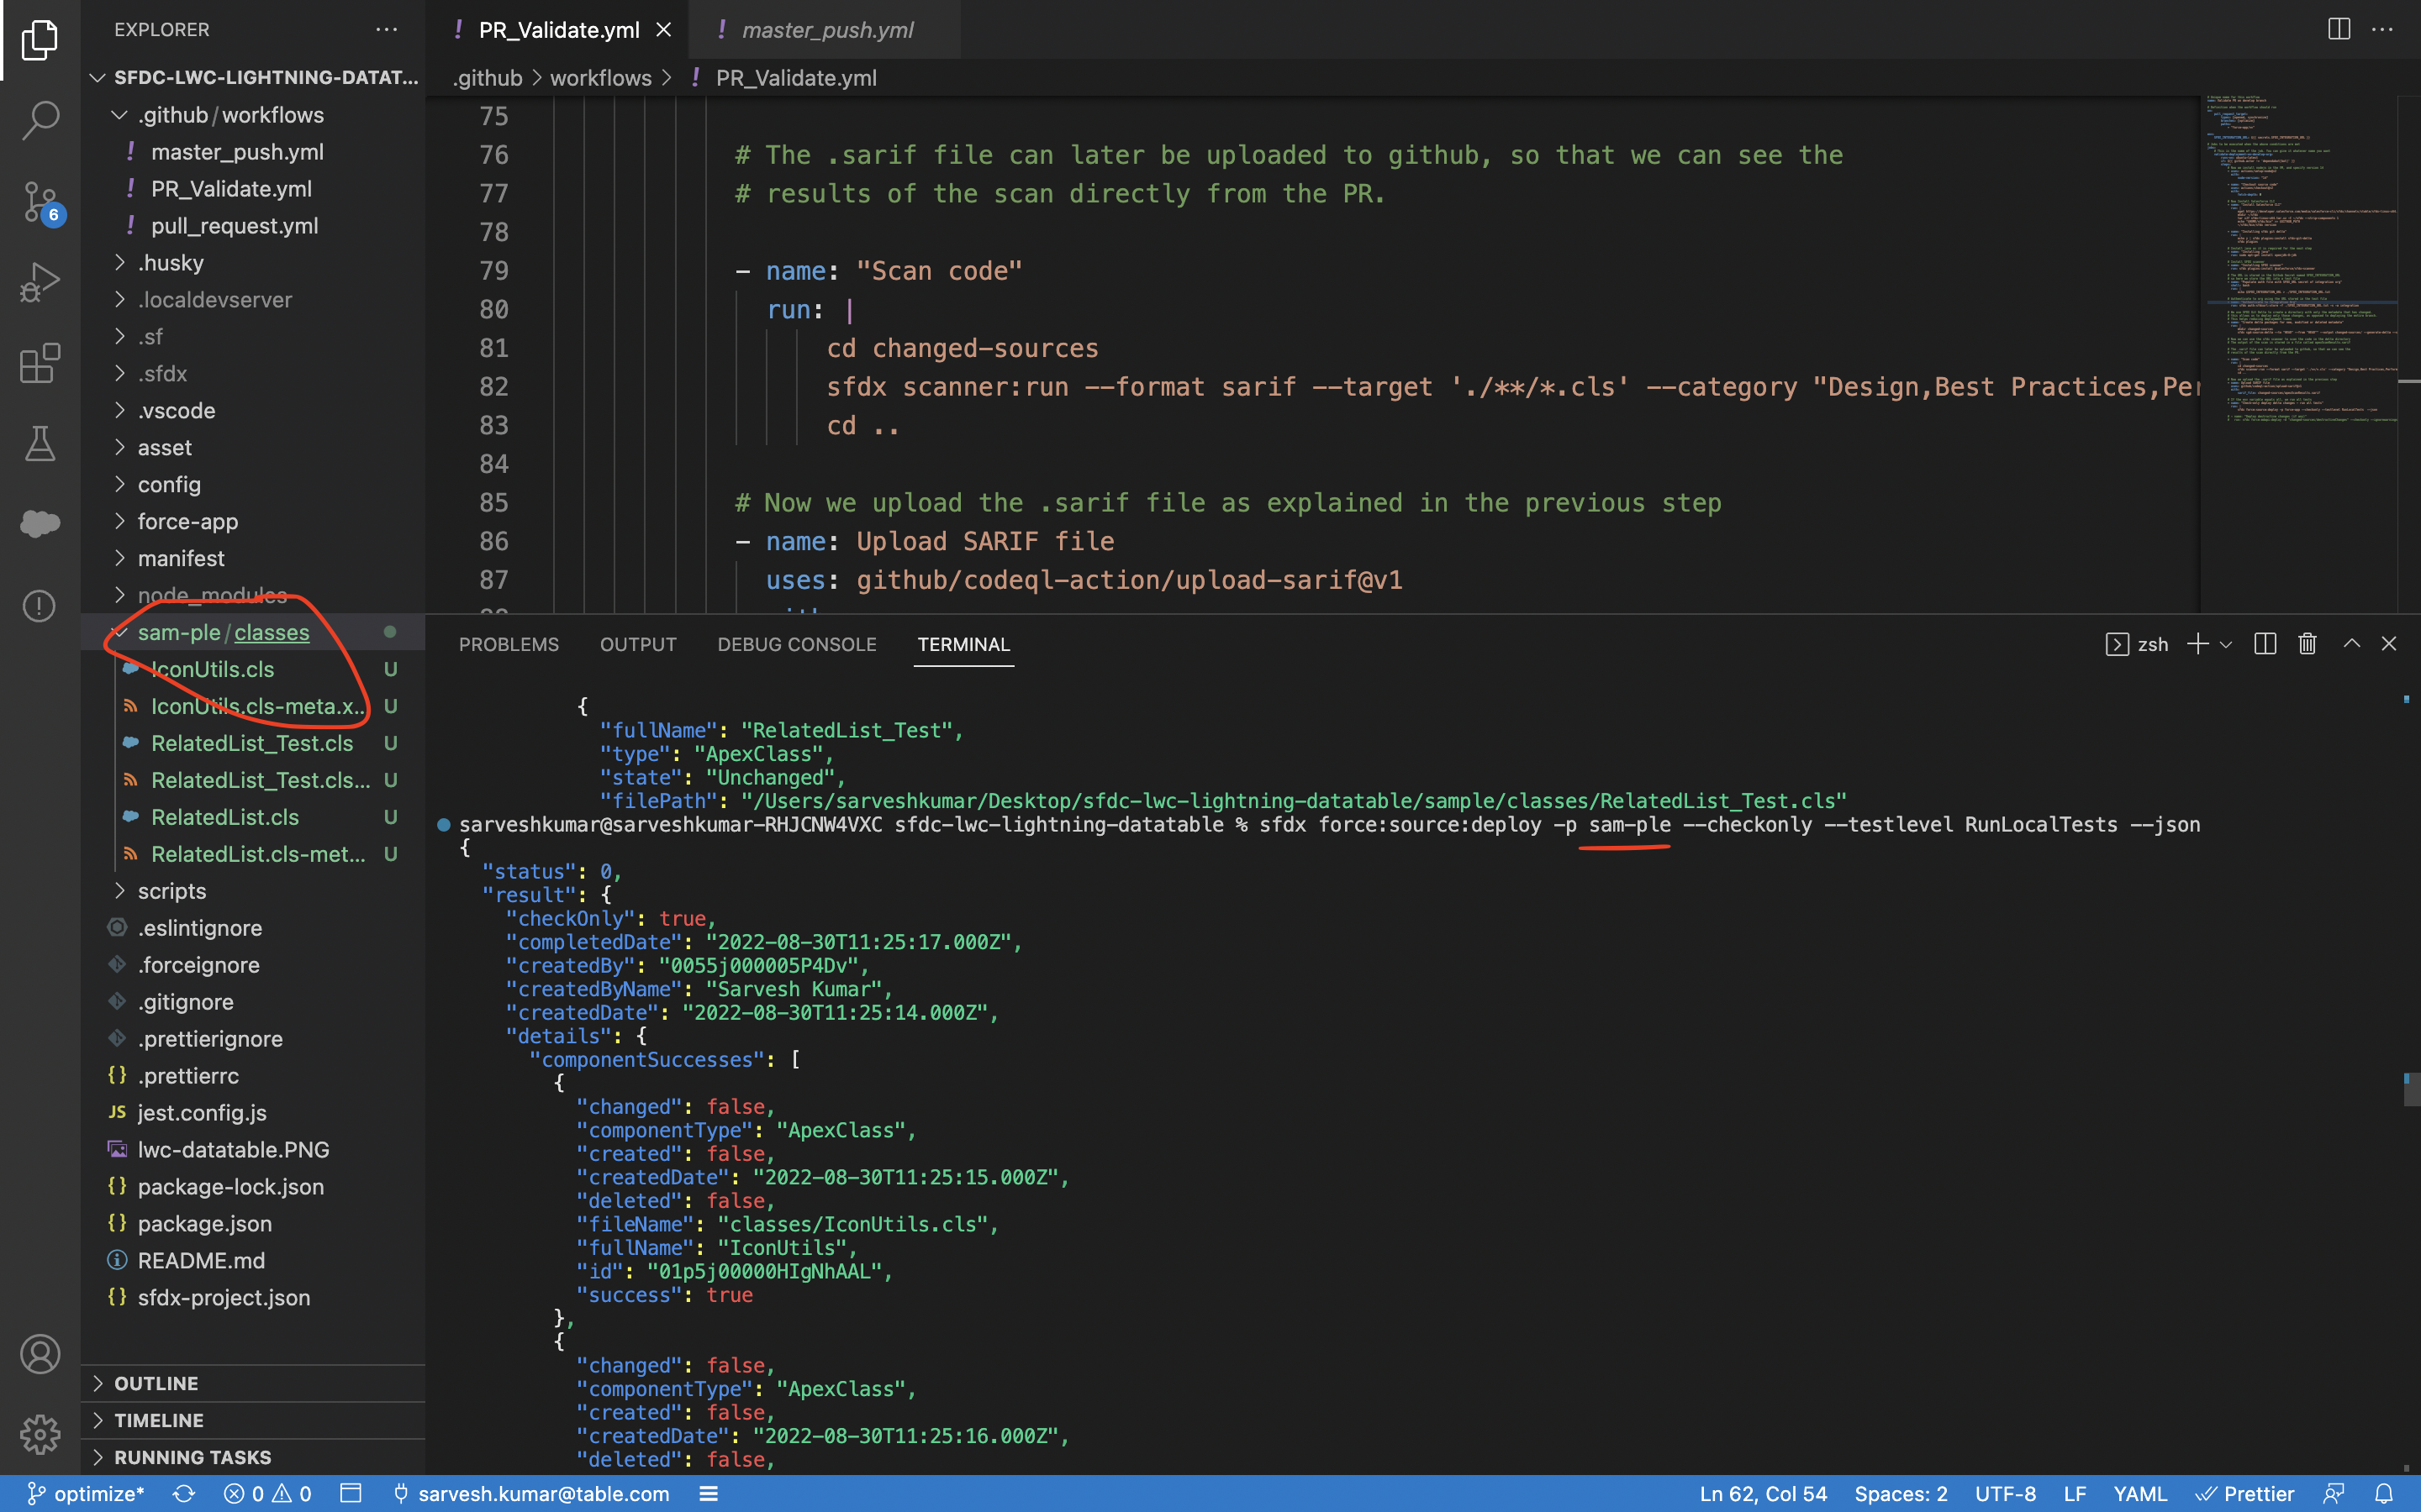Split the terminal pane
Viewport: 2421px width, 1512px height.
pyautogui.click(x=2264, y=643)
